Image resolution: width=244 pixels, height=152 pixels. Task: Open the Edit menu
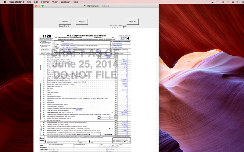36,2
